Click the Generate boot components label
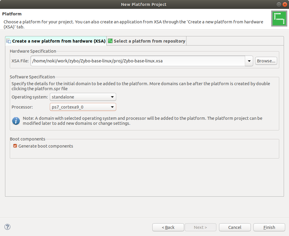Viewport: 289px width, 236px height. (46, 146)
